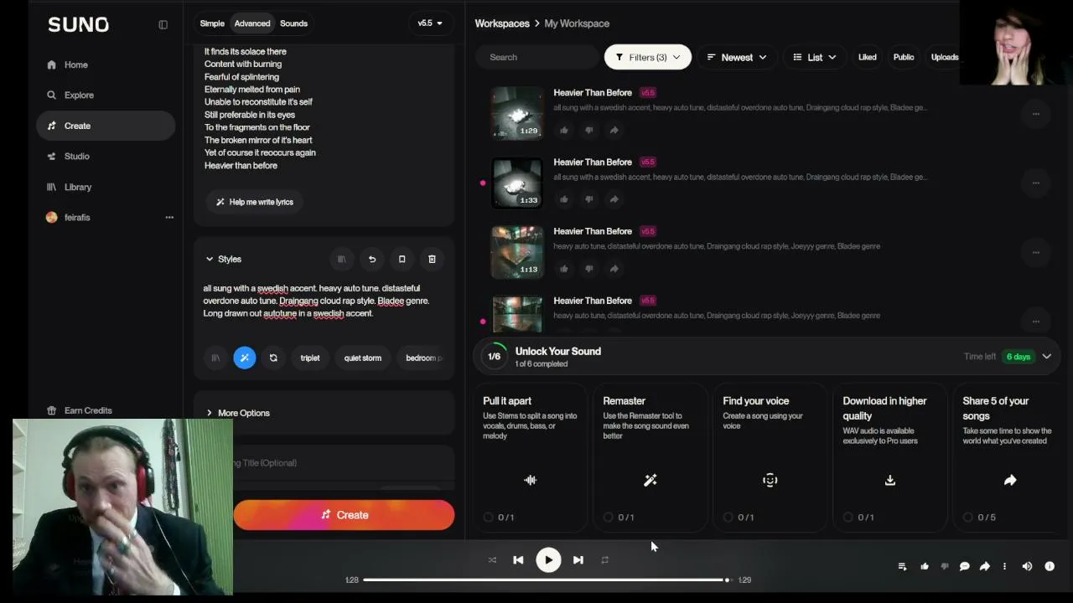Toggle the Public filter
The width and height of the screenshot is (1073, 603).
904,57
